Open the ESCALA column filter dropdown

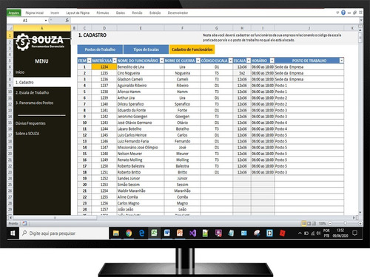pos(249,61)
